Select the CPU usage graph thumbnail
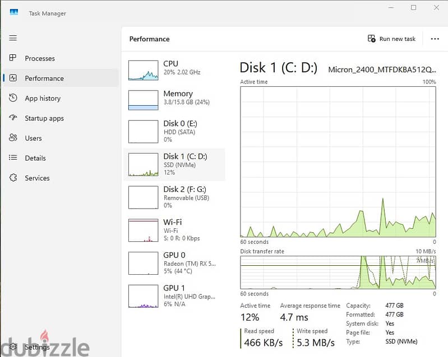Image resolution: width=448 pixels, height=357 pixels. [143, 70]
